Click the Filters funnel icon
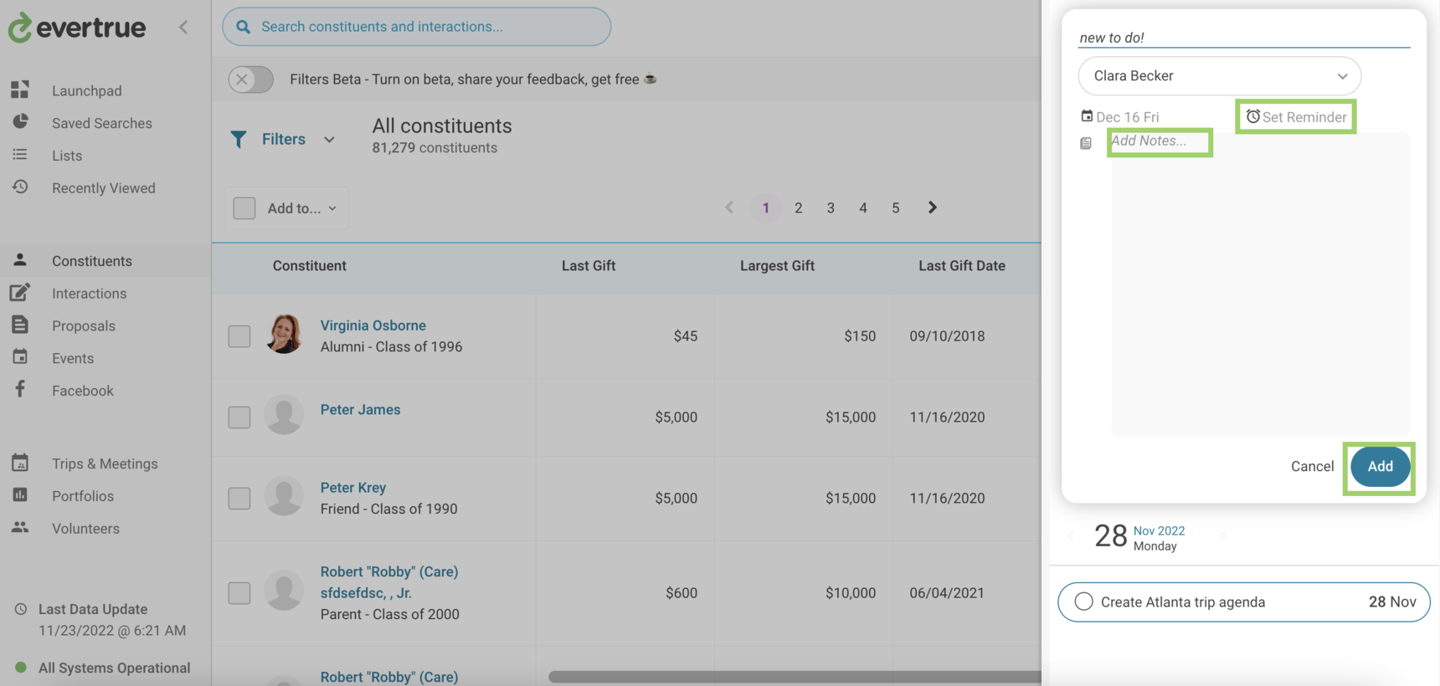 (x=239, y=139)
